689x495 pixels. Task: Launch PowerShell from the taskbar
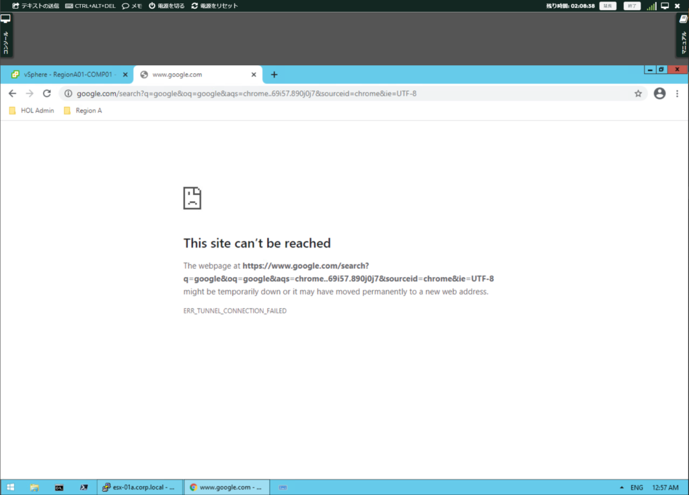[x=83, y=487]
